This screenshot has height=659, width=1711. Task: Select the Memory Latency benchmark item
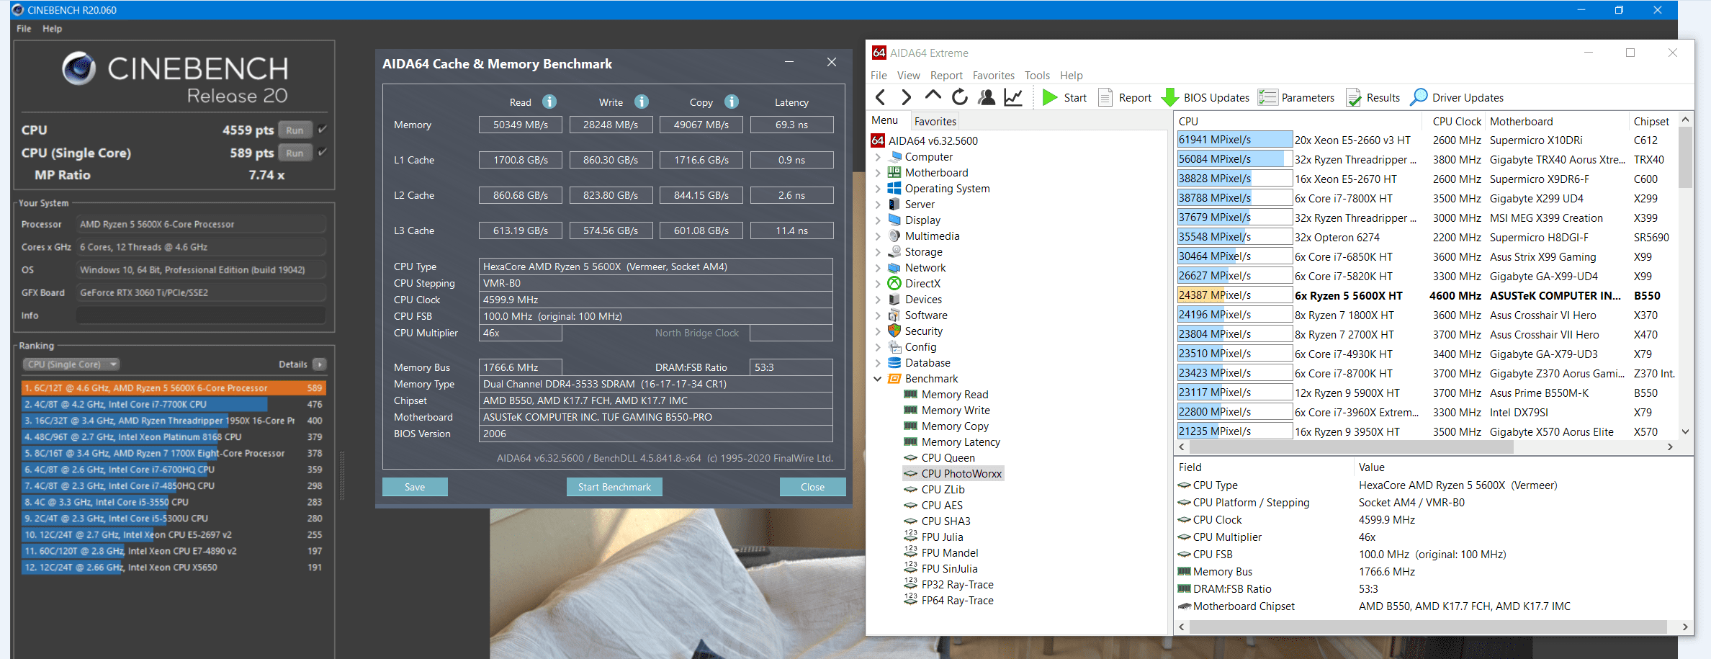(x=961, y=442)
